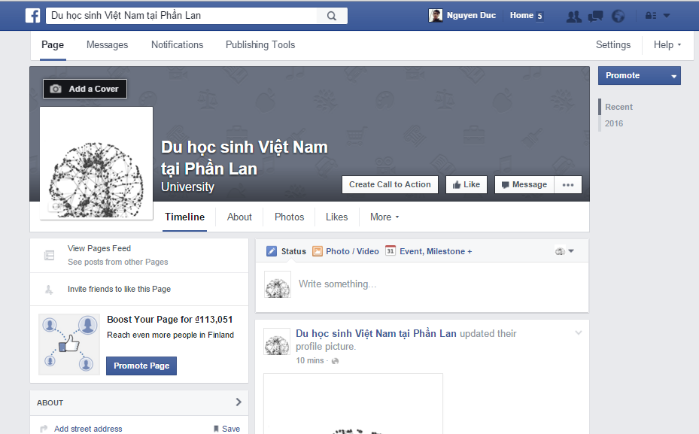Click the camera icon on Add a Cover
This screenshot has width=699, height=434.
[x=56, y=89]
